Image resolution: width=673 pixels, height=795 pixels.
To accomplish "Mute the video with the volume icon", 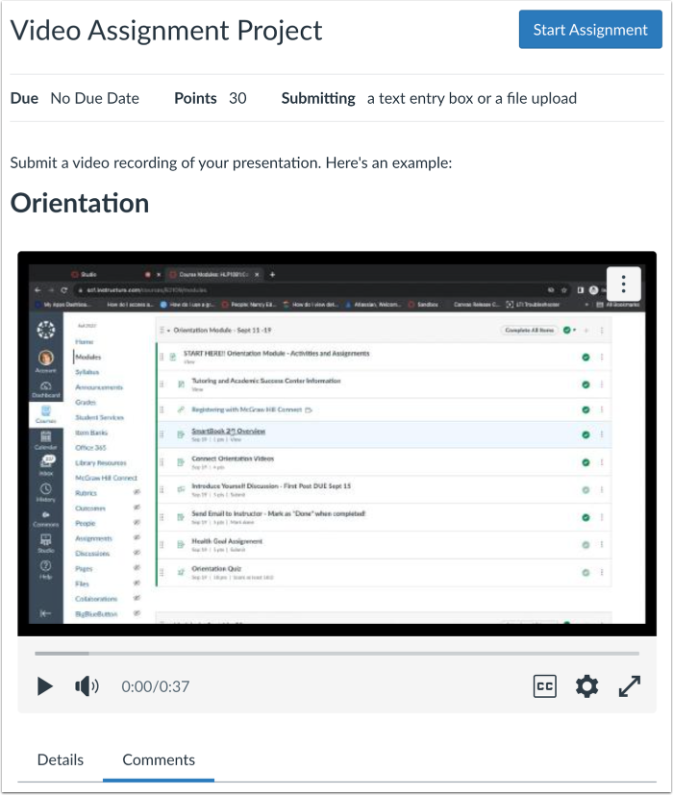I will [87, 686].
